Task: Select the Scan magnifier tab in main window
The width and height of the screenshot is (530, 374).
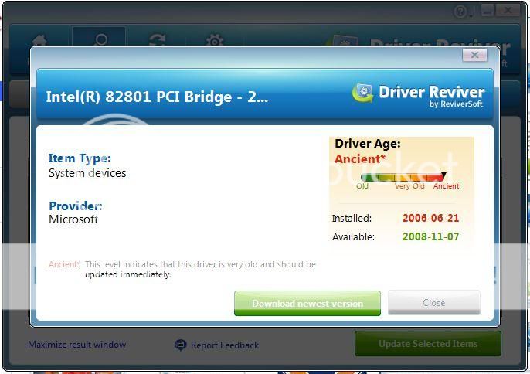Action: [x=99, y=37]
